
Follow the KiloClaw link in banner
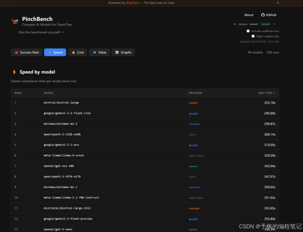coord(132,3)
